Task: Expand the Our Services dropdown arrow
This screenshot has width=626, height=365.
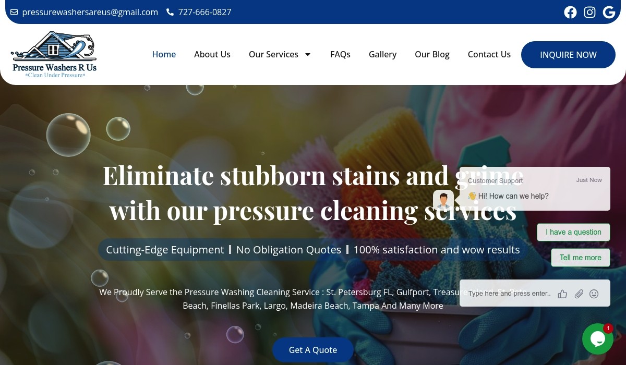Action: [x=308, y=54]
